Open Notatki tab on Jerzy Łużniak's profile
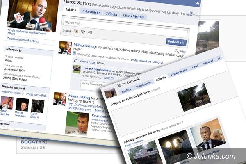The image size is (246, 164). click(208, 62)
